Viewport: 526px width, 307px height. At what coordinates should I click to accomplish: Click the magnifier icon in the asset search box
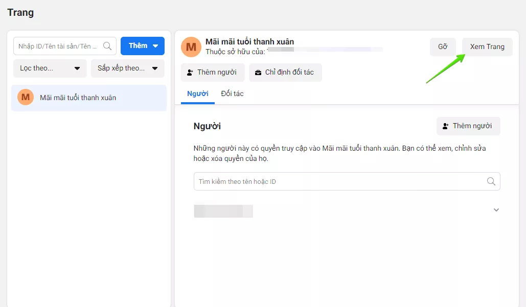[x=107, y=46]
